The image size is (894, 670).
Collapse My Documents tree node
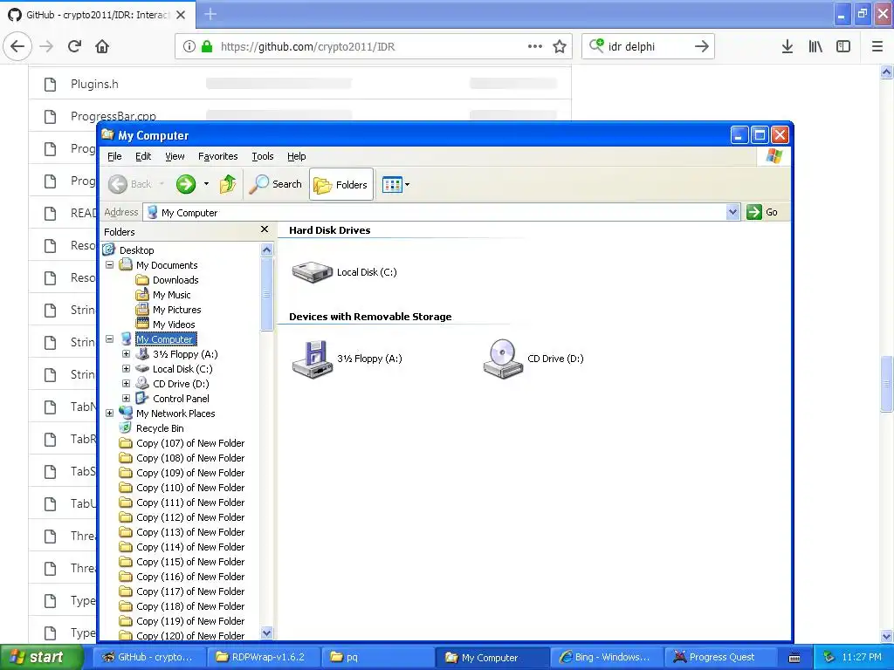[x=109, y=265]
